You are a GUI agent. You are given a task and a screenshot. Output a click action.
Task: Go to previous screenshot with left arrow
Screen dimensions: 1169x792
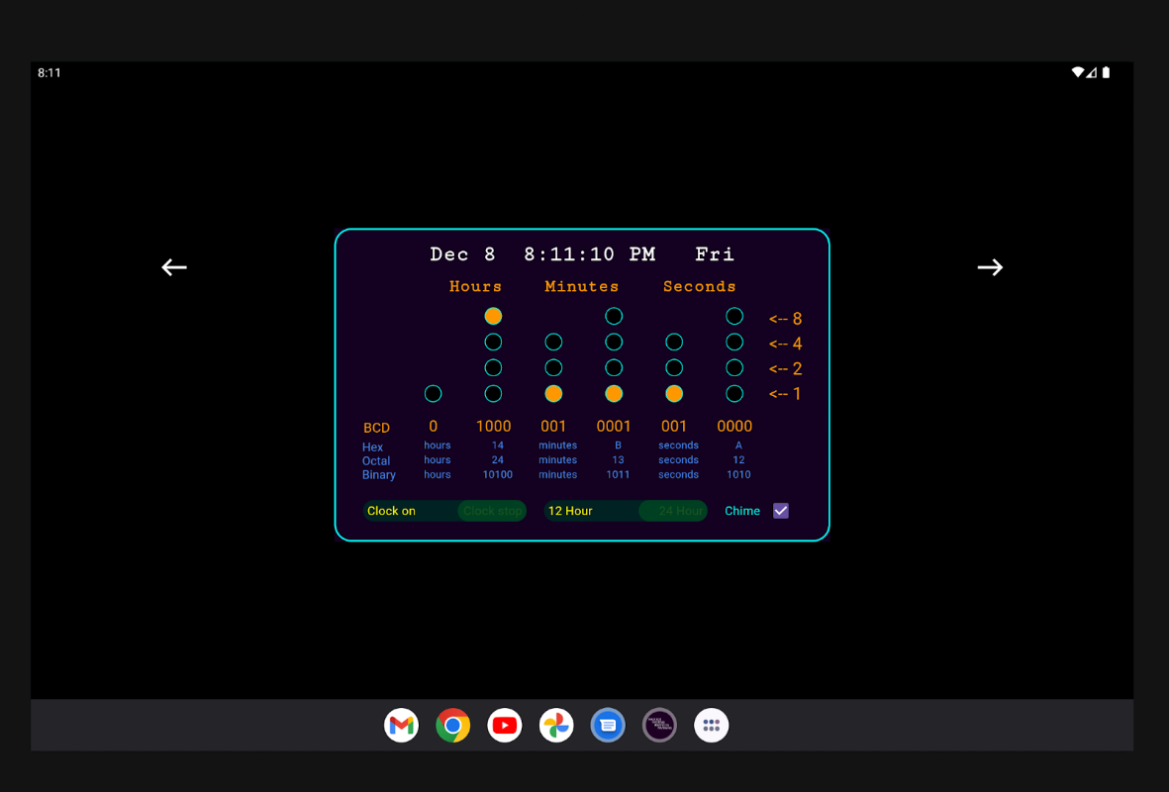[x=174, y=267]
